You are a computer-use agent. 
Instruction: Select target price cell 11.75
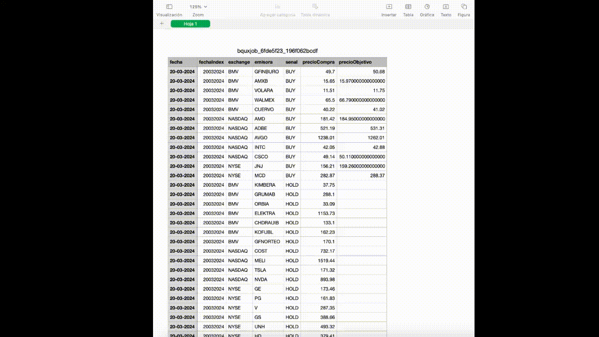coord(362,90)
